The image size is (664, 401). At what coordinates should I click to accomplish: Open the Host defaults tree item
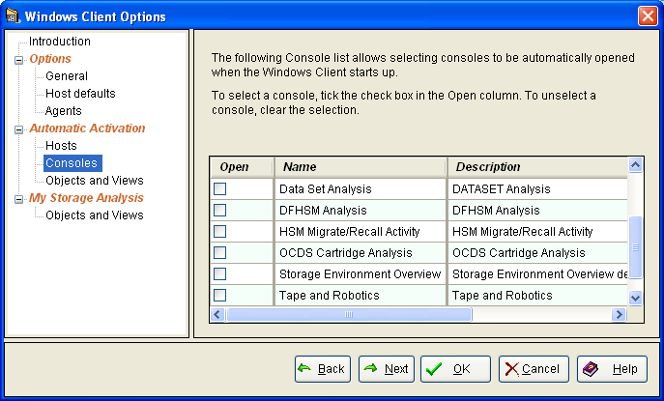point(80,94)
